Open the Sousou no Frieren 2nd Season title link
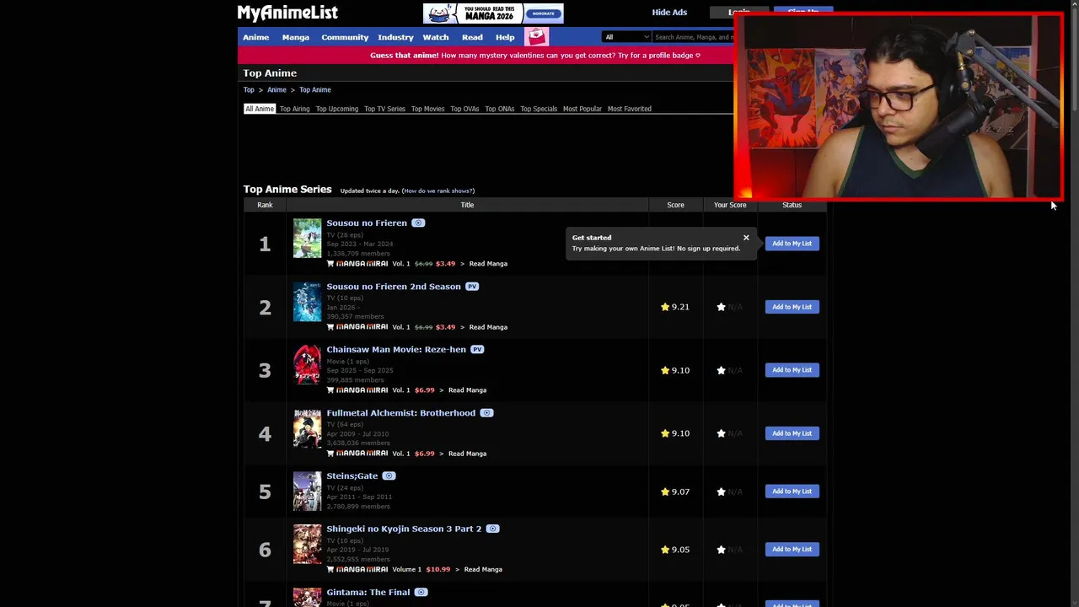The image size is (1079, 607). (x=394, y=287)
